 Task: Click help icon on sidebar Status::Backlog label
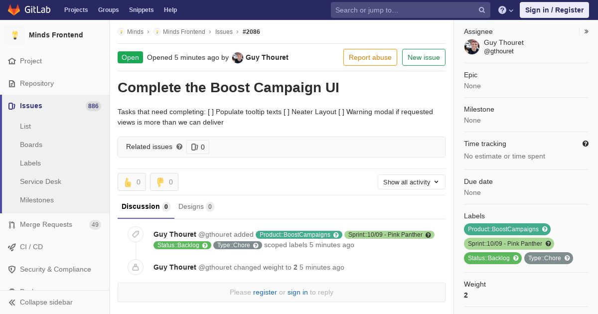(516, 258)
